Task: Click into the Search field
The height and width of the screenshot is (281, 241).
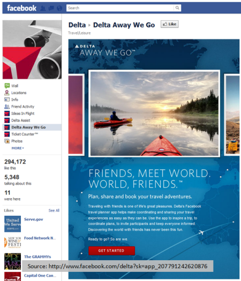Action: tap(120, 8)
